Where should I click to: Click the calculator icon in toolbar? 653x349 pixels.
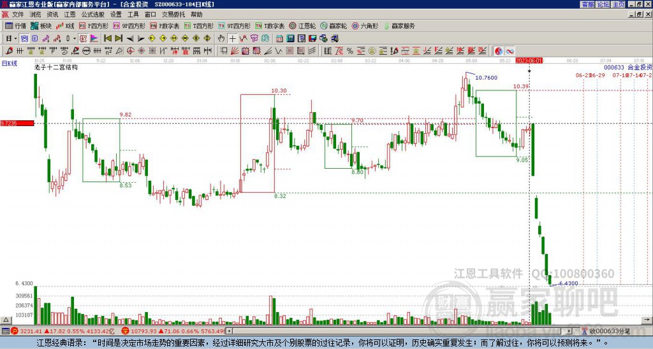pos(290,39)
